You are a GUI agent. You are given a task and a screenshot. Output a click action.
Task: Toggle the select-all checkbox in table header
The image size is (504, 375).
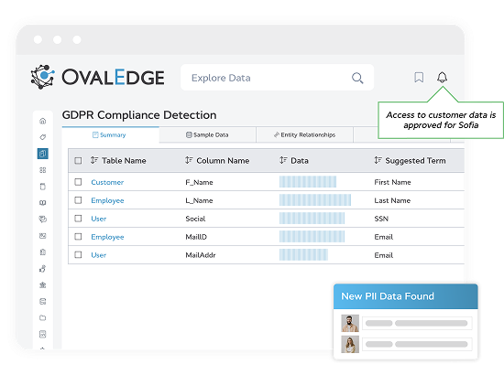(78, 160)
